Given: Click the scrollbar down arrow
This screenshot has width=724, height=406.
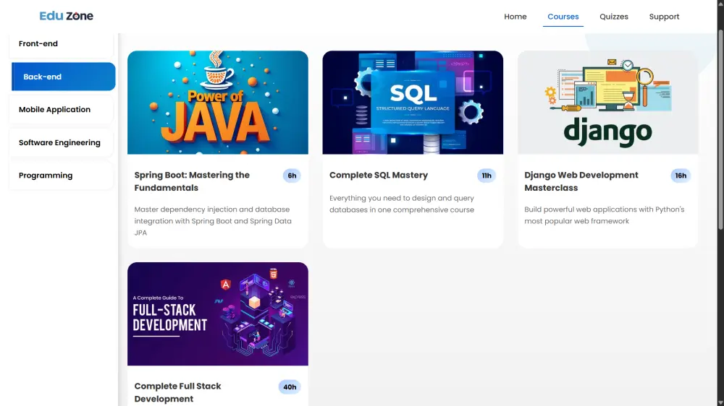Looking at the screenshot, I should 720,403.
